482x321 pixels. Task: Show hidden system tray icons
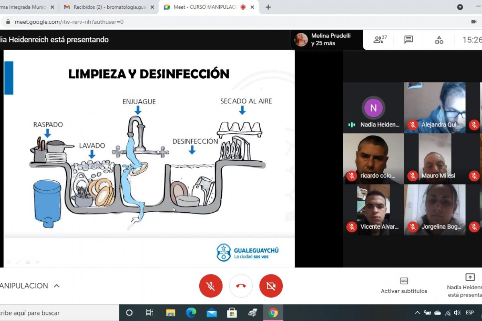pyautogui.click(x=417, y=313)
